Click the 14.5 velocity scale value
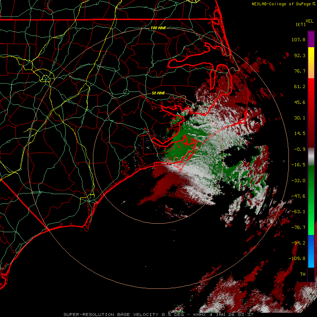 click(x=300, y=133)
